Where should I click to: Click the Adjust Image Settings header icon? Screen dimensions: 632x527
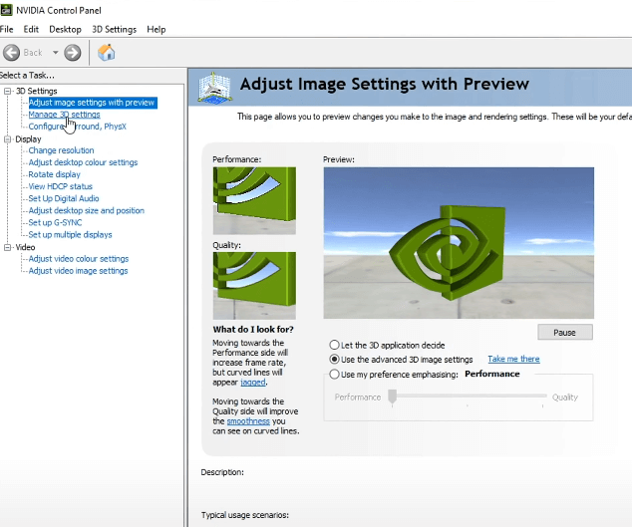pyautogui.click(x=214, y=88)
